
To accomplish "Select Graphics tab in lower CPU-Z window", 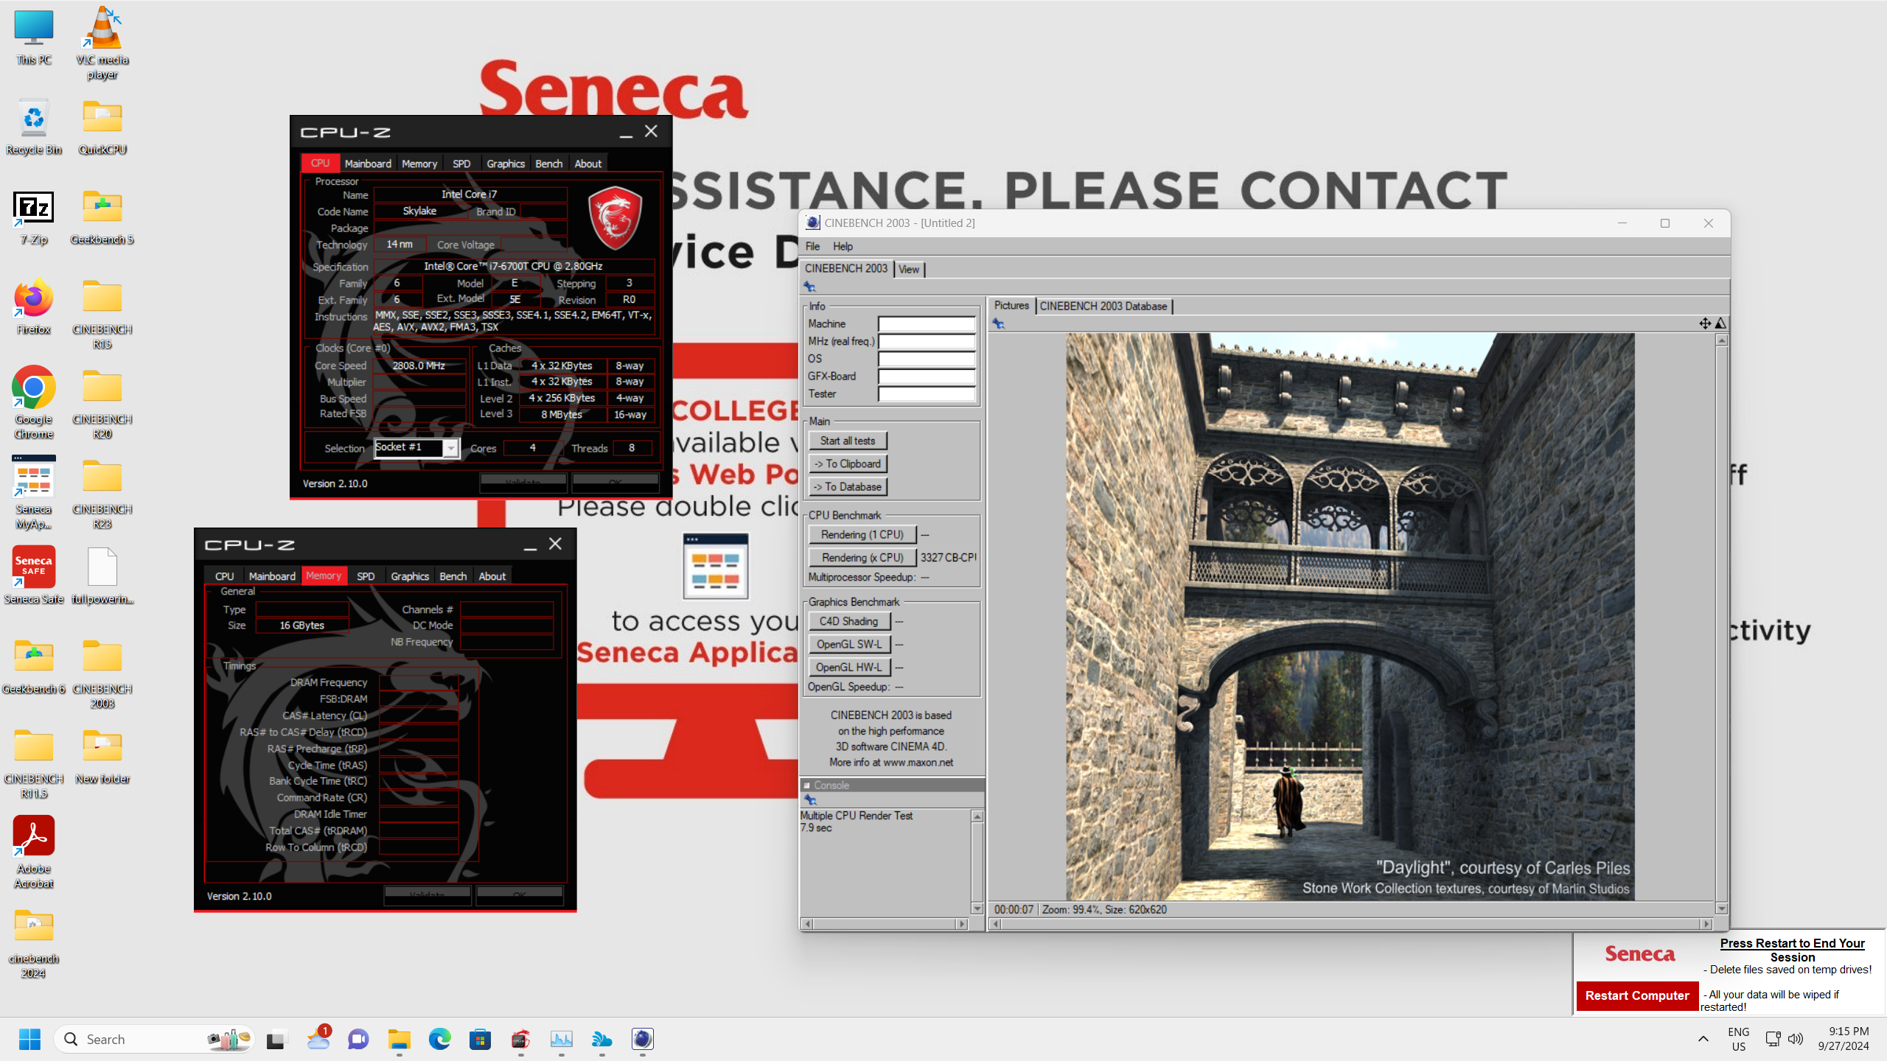I will point(410,576).
